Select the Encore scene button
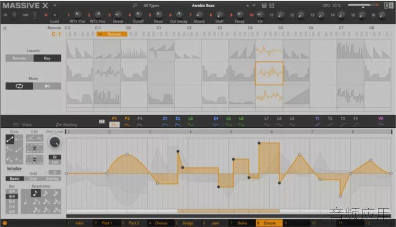The width and height of the screenshot is (396, 227). (269, 223)
